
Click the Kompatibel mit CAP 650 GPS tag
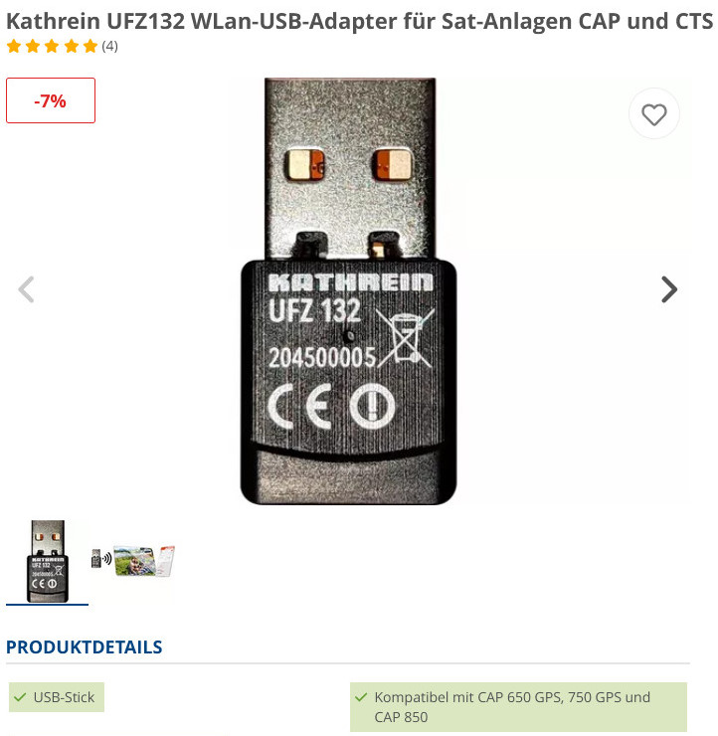pyautogui.click(x=518, y=707)
